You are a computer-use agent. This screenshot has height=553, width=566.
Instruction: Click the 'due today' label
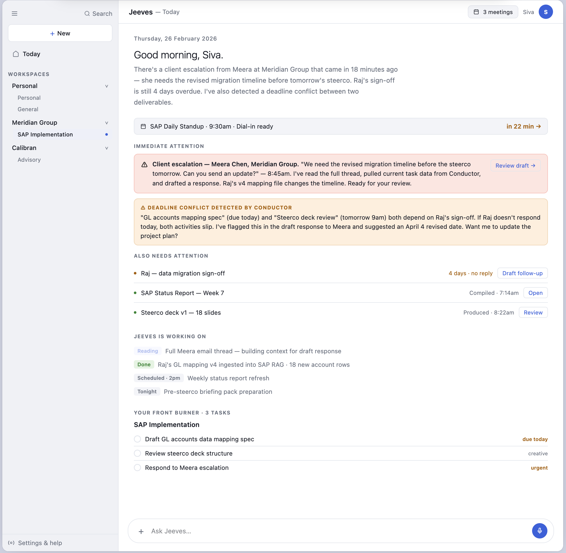click(x=535, y=439)
